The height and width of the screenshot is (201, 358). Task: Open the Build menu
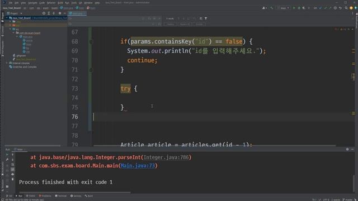(60, 3)
